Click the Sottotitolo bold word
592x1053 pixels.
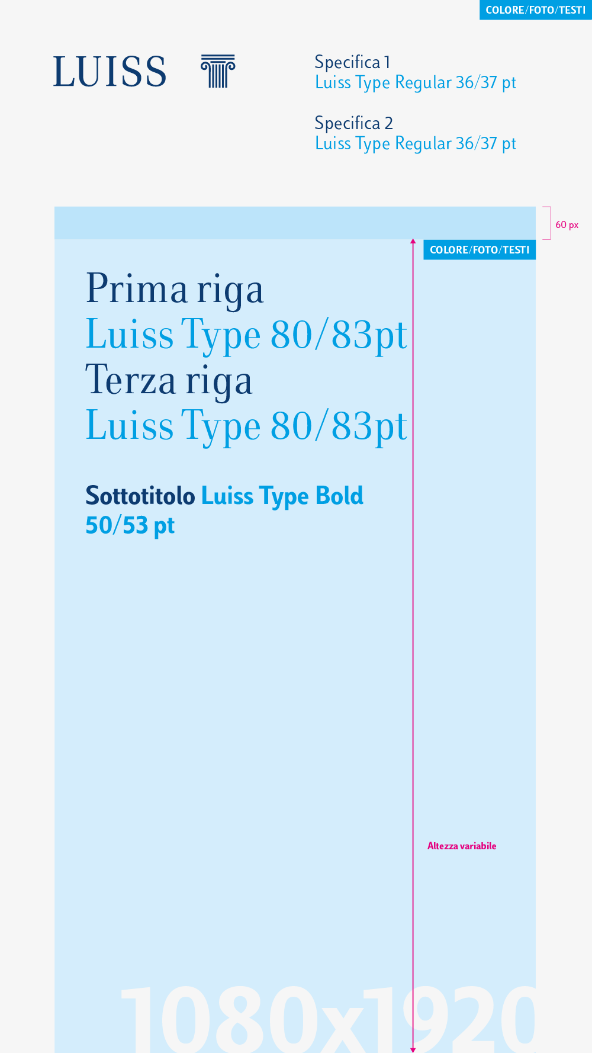tap(140, 496)
